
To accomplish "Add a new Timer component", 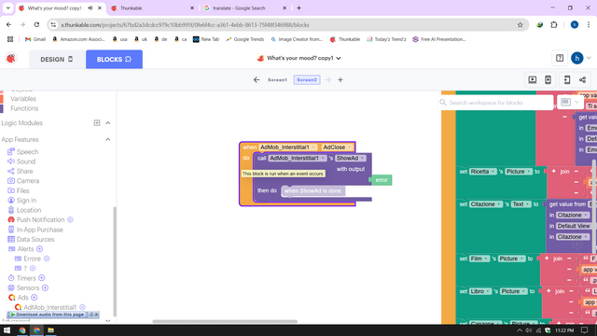I will (41, 278).
